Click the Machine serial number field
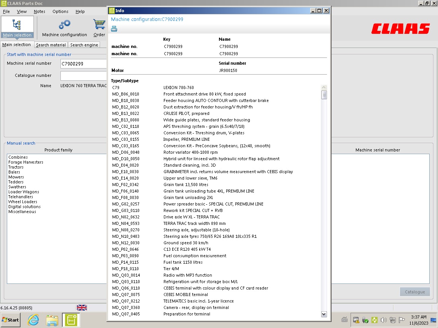This screenshot has height=328, width=438. coord(84,64)
